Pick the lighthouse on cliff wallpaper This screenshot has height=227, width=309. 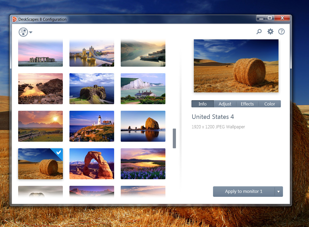tap(92, 126)
